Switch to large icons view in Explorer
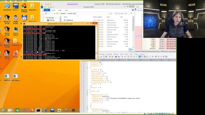The image size is (205, 115). 132,50
